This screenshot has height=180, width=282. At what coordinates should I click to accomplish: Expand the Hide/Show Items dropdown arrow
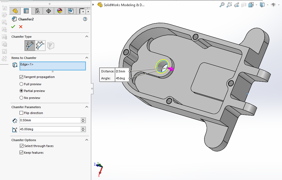pyautogui.click(x=279, y=5)
